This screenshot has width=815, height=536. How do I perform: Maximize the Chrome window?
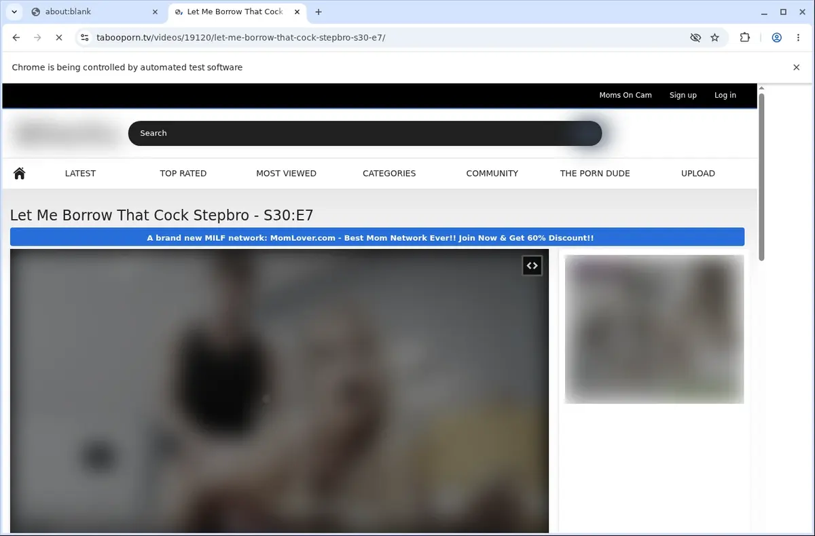click(x=783, y=12)
